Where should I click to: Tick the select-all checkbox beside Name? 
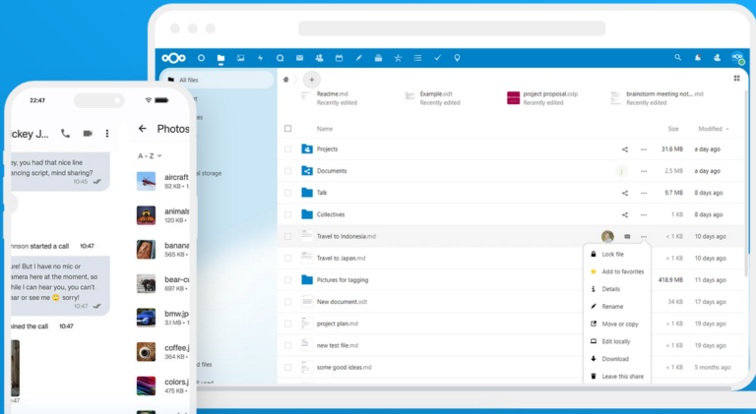click(287, 129)
